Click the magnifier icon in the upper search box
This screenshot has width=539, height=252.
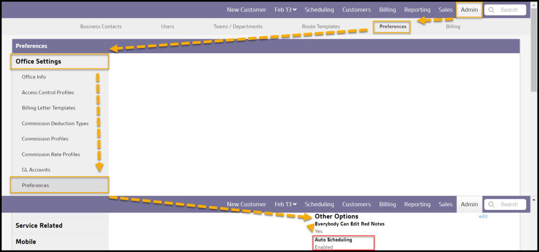(x=492, y=10)
